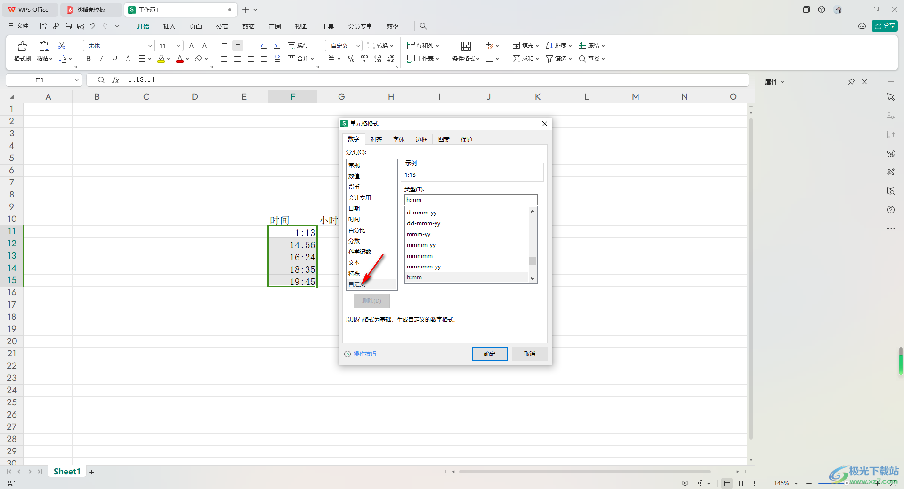
Task: Click the Find (查找) button
Action: 591,59
